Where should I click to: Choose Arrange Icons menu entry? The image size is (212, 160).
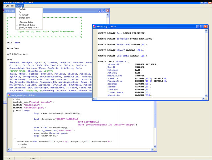tap(24, 18)
